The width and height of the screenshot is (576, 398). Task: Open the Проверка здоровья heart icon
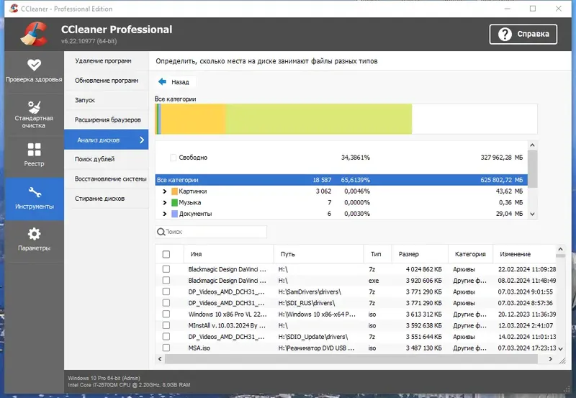point(34,65)
